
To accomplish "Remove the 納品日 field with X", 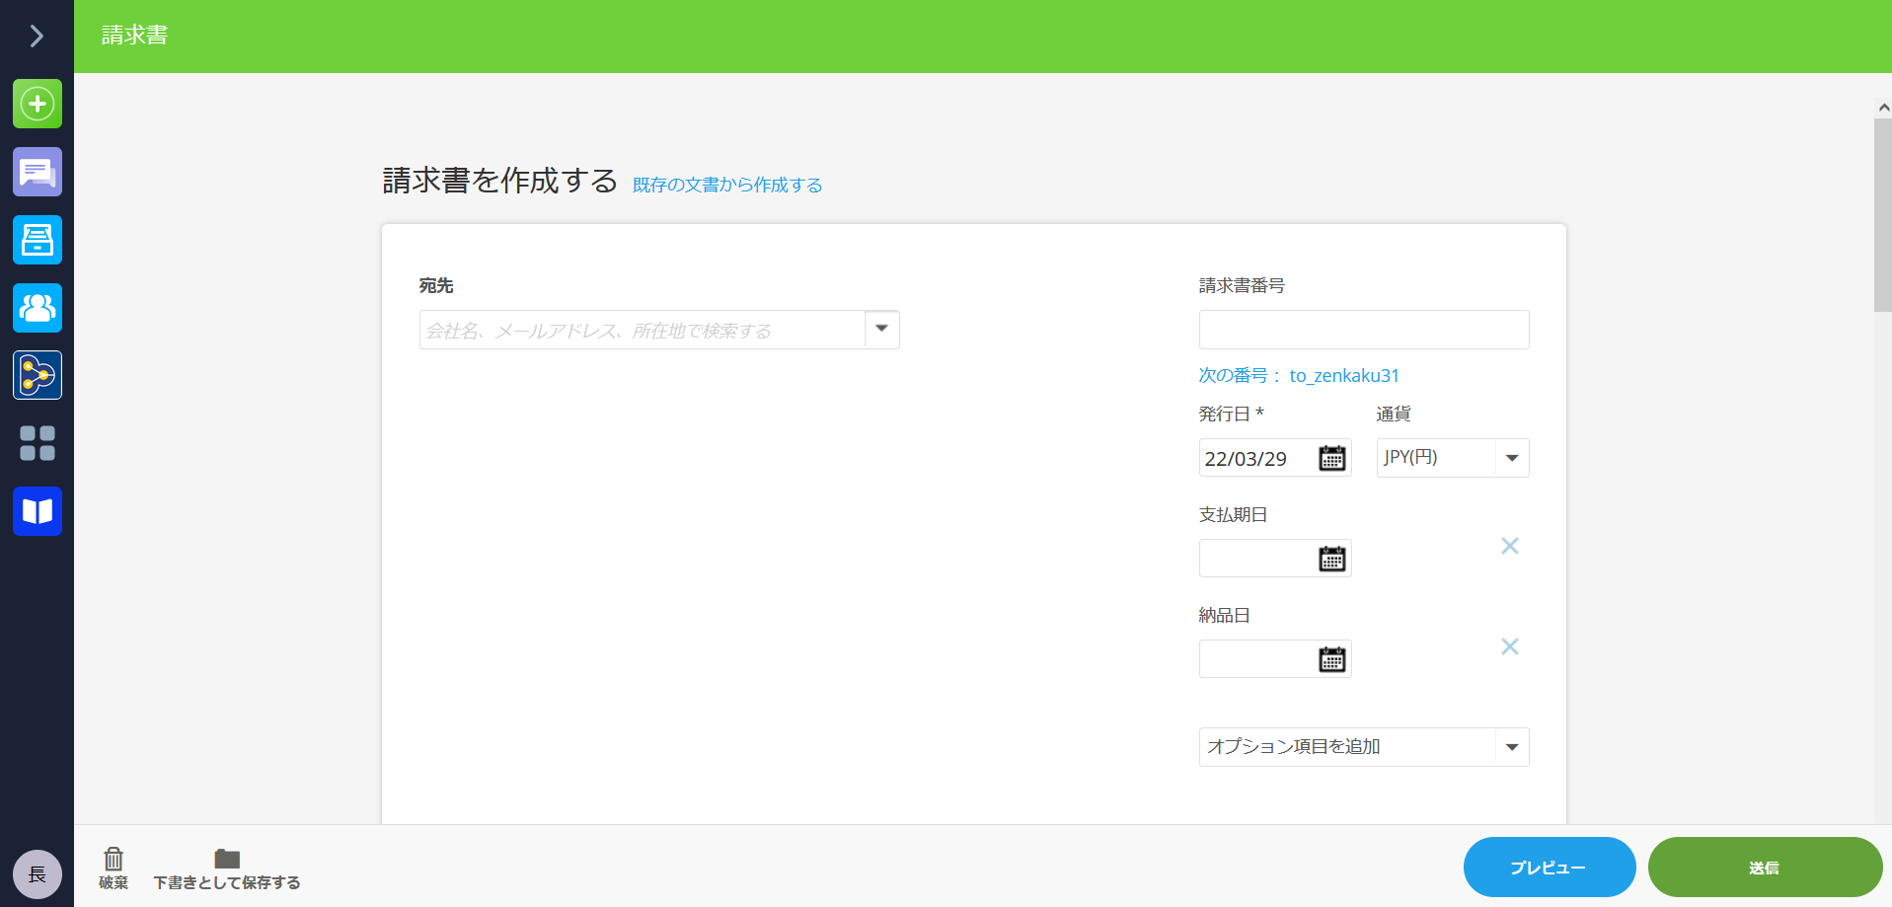I will (x=1510, y=646).
